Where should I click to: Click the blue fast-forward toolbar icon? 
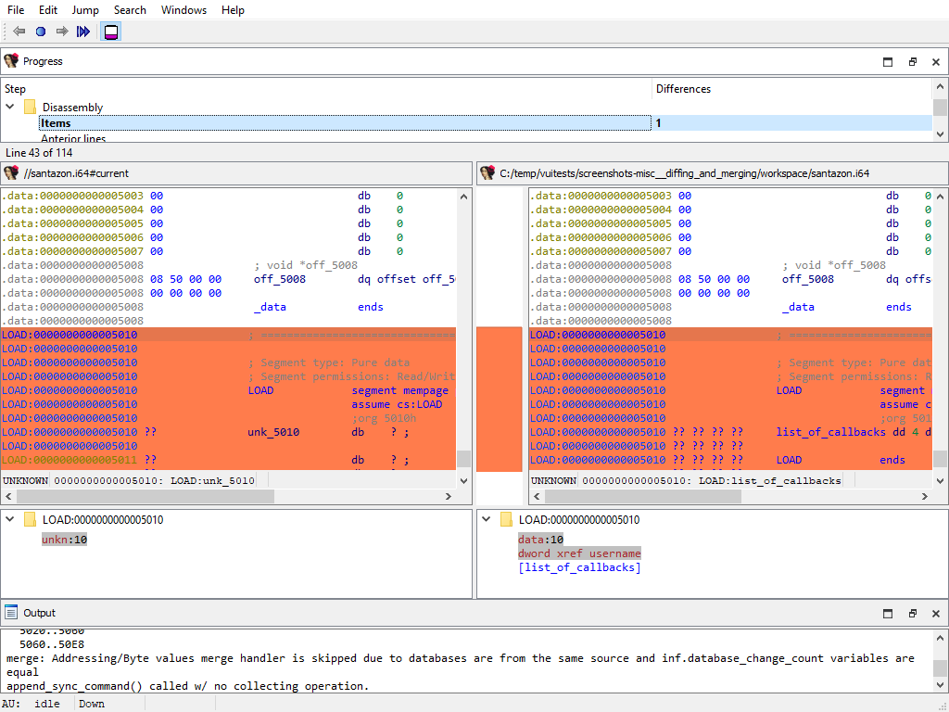[83, 32]
